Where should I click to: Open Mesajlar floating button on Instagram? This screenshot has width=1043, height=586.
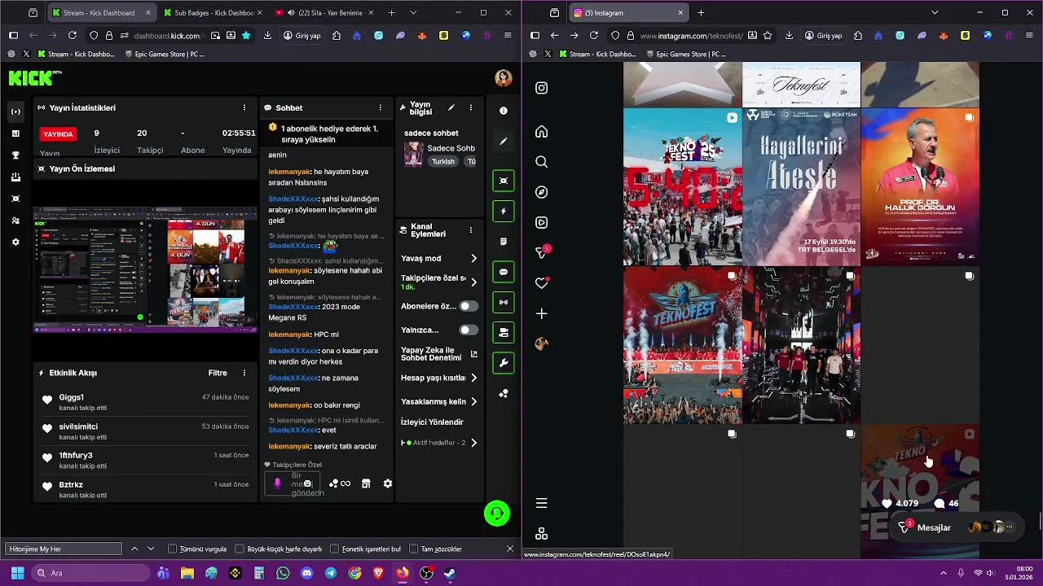click(957, 527)
